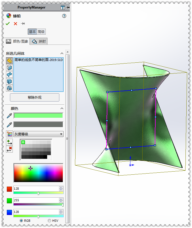This screenshot has width=192, height=228.
Task: Select the HSV radio button
Action: pos(49,221)
